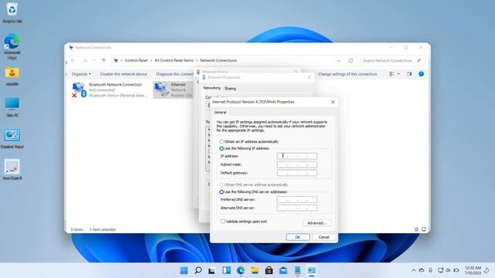Open the user folder desktop icon
495x278 pixels.
pos(12,76)
